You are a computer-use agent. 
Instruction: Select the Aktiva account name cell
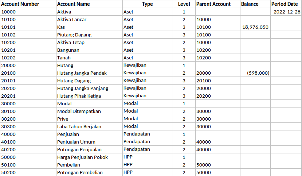pyautogui.click(x=89, y=12)
